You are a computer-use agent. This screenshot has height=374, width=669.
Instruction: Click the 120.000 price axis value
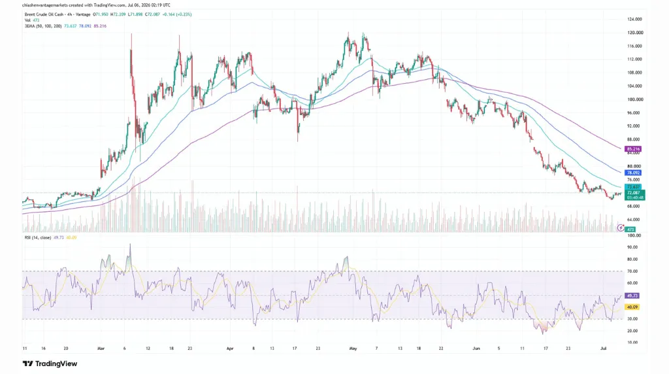click(x=635, y=33)
